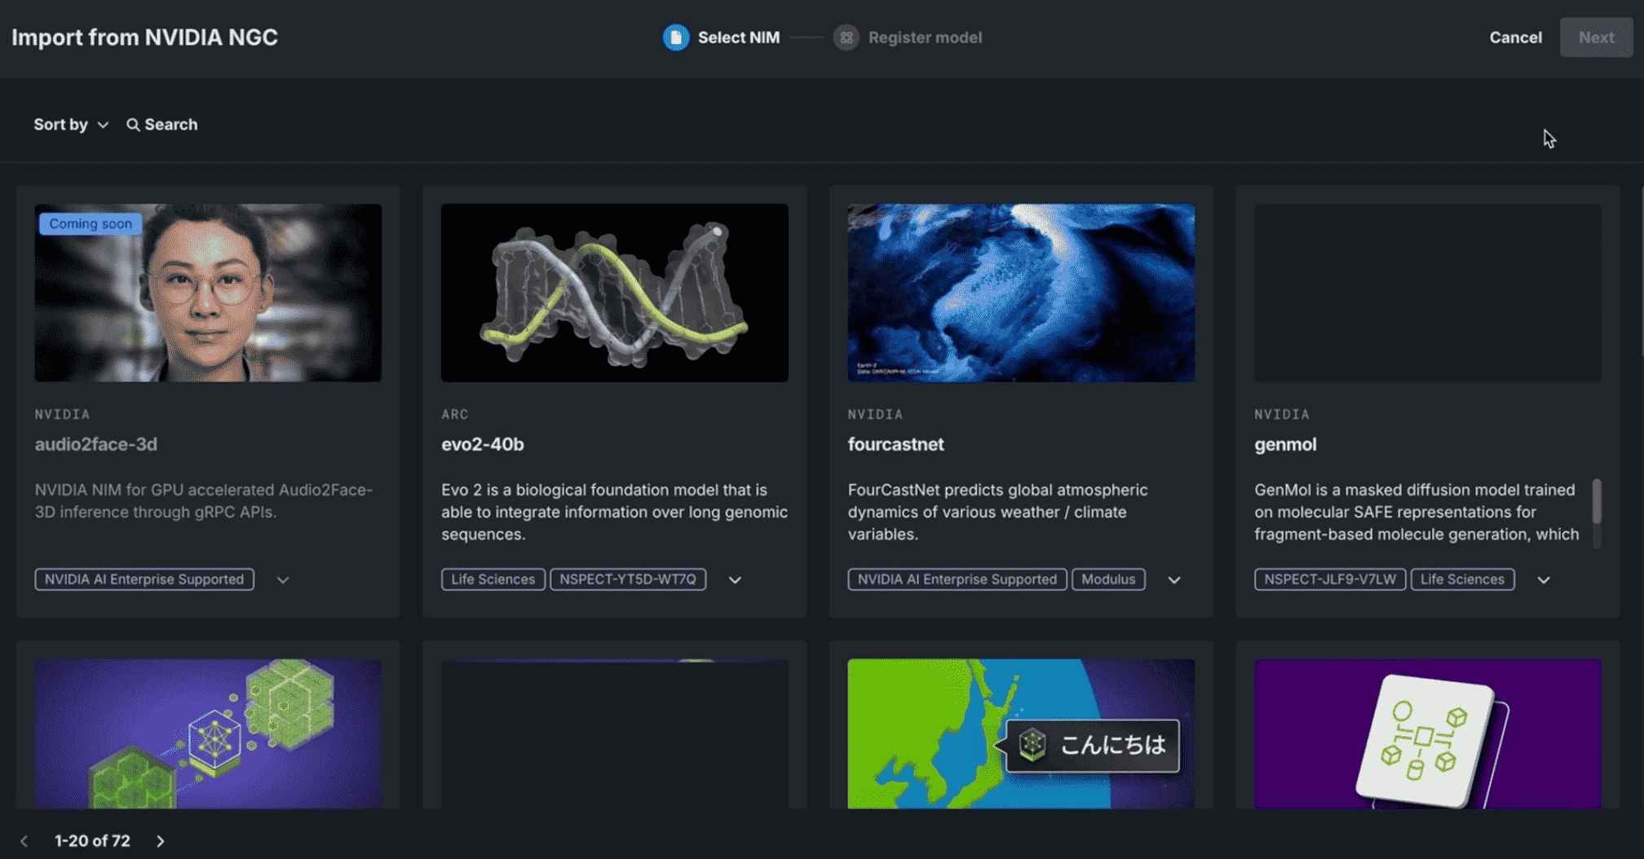Click the NSPECT-JLF9-V7LW tag on genmol
The height and width of the screenshot is (859, 1644).
[1329, 579]
